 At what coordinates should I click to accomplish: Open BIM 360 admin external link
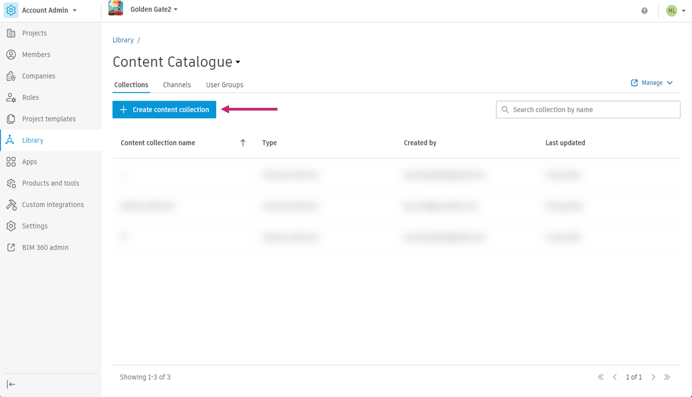coord(45,248)
